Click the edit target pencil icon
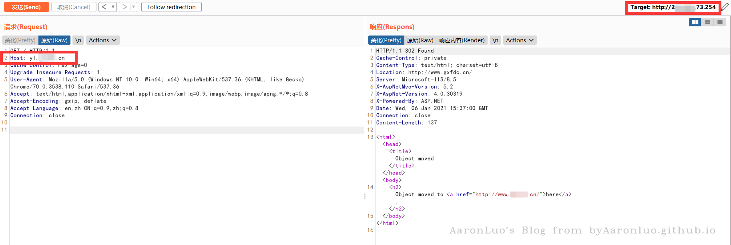Image resolution: width=731 pixels, height=245 pixels. coord(725,7)
